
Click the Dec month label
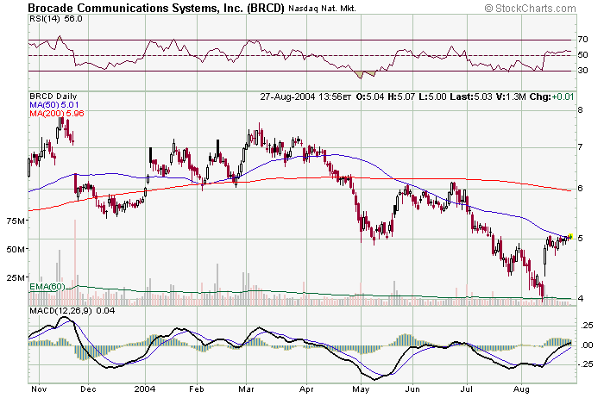coord(88,389)
